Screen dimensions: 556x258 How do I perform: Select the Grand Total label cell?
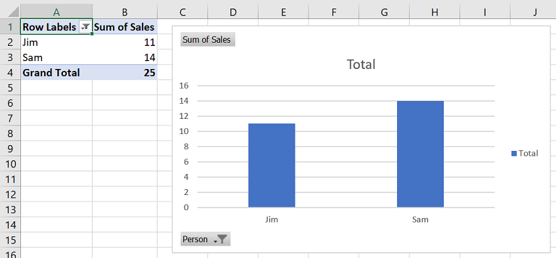click(x=56, y=73)
